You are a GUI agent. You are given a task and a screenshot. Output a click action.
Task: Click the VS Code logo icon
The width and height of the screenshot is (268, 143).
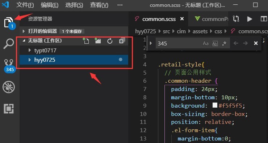pos(5,5)
